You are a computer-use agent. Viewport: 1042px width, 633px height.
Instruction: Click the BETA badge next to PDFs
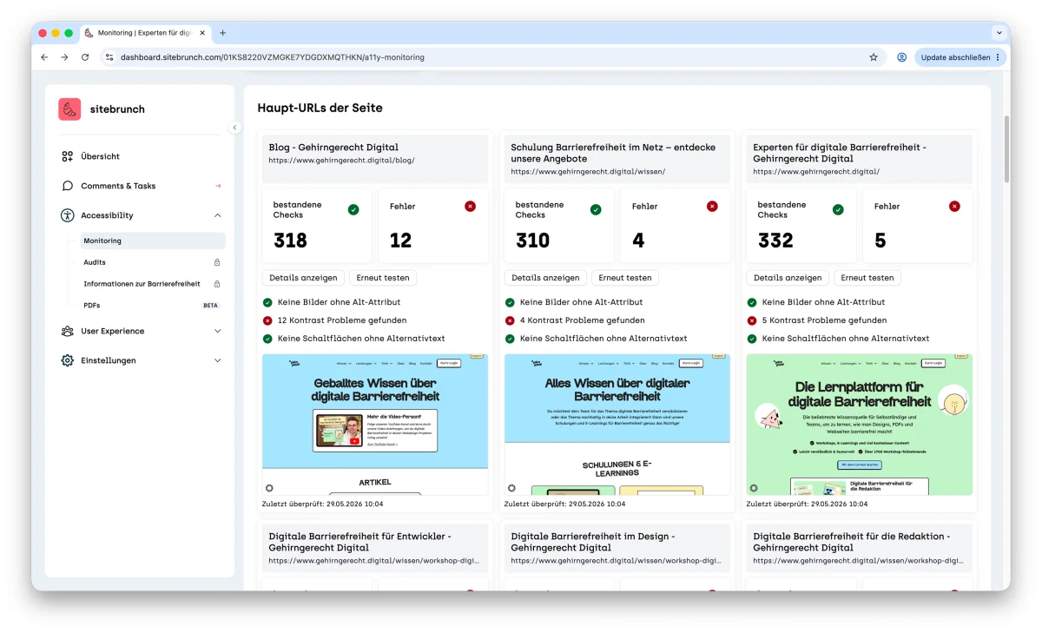pos(210,306)
